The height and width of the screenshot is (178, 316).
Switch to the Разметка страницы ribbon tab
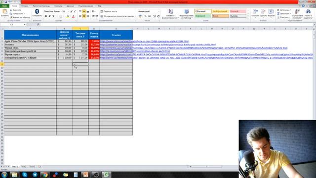click(41, 6)
